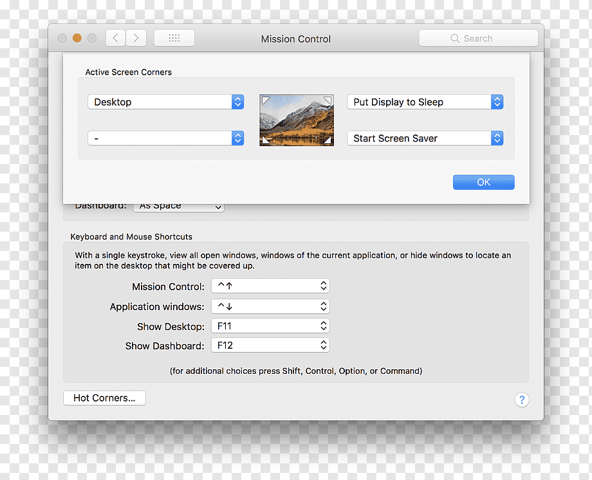Viewport: 592px width, 480px height.
Task: Click the Hot Corners... button
Action: (x=105, y=398)
